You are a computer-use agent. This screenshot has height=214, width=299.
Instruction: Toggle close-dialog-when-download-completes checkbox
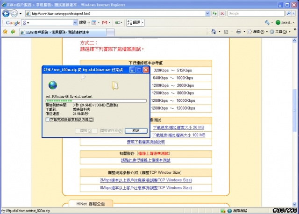click(x=48, y=120)
